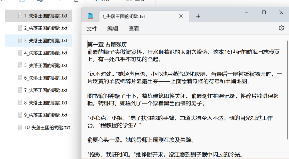Image resolution: width=289 pixels, height=159 pixels.
Task: Click the text icon of 7_失落王国的钥匙.txt
Action: [x=20, y=90]
